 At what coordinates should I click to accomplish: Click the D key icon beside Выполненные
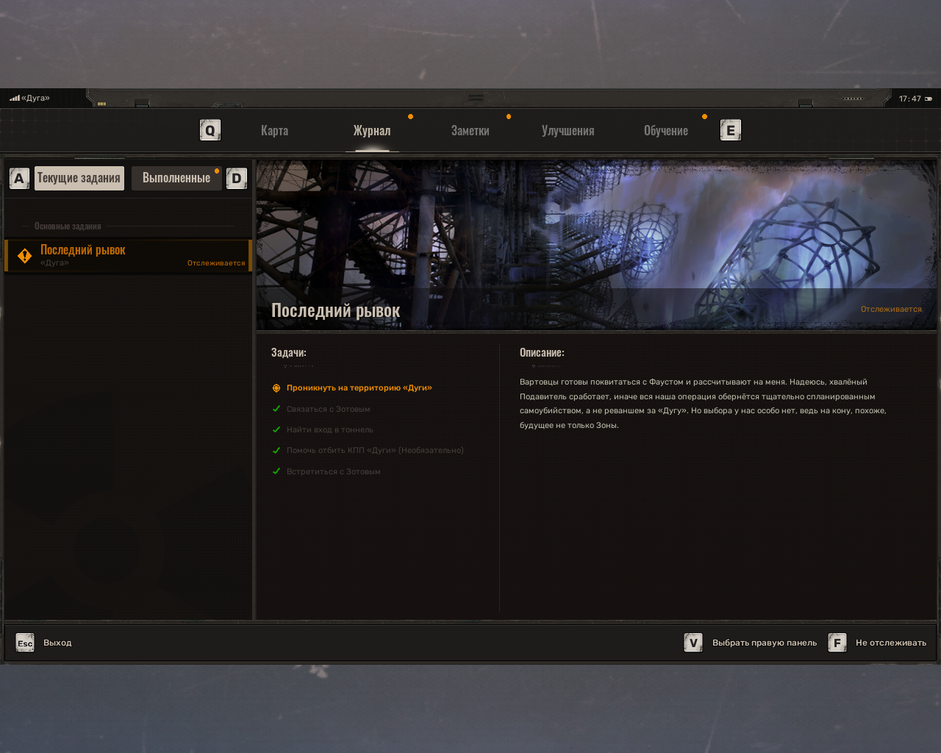[x=236, y=178]
